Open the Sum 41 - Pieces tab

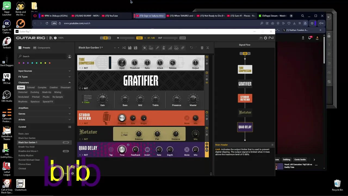click(x=241, y=16)
